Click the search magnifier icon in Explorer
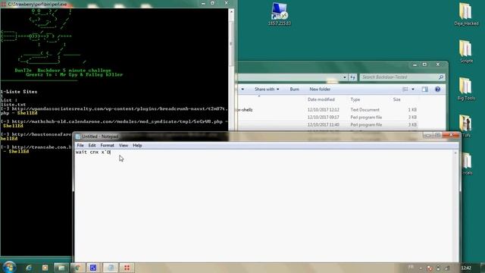The image size is (485, 273). click(441, 77)
